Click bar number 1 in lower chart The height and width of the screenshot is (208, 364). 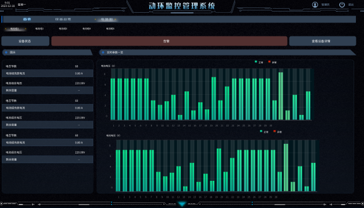pos(118,170)
